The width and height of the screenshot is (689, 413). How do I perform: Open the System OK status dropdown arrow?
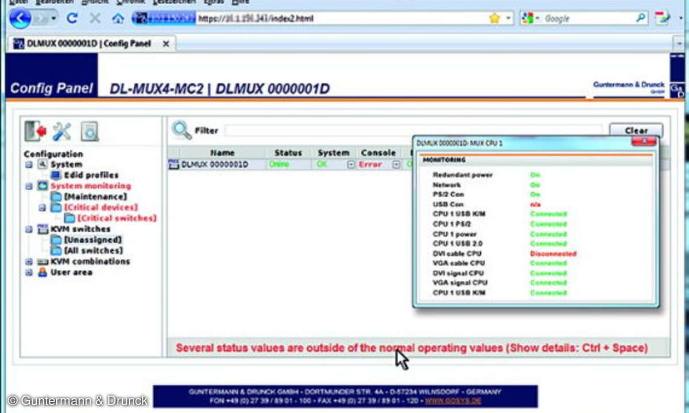pyautogui.click(x=350, y=165)
